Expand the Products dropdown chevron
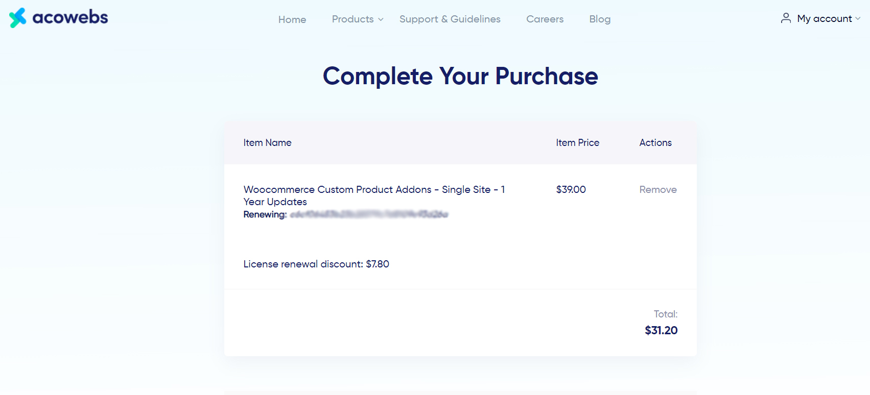Viewport: 870px width, 395px height. [x=381, y=19]
